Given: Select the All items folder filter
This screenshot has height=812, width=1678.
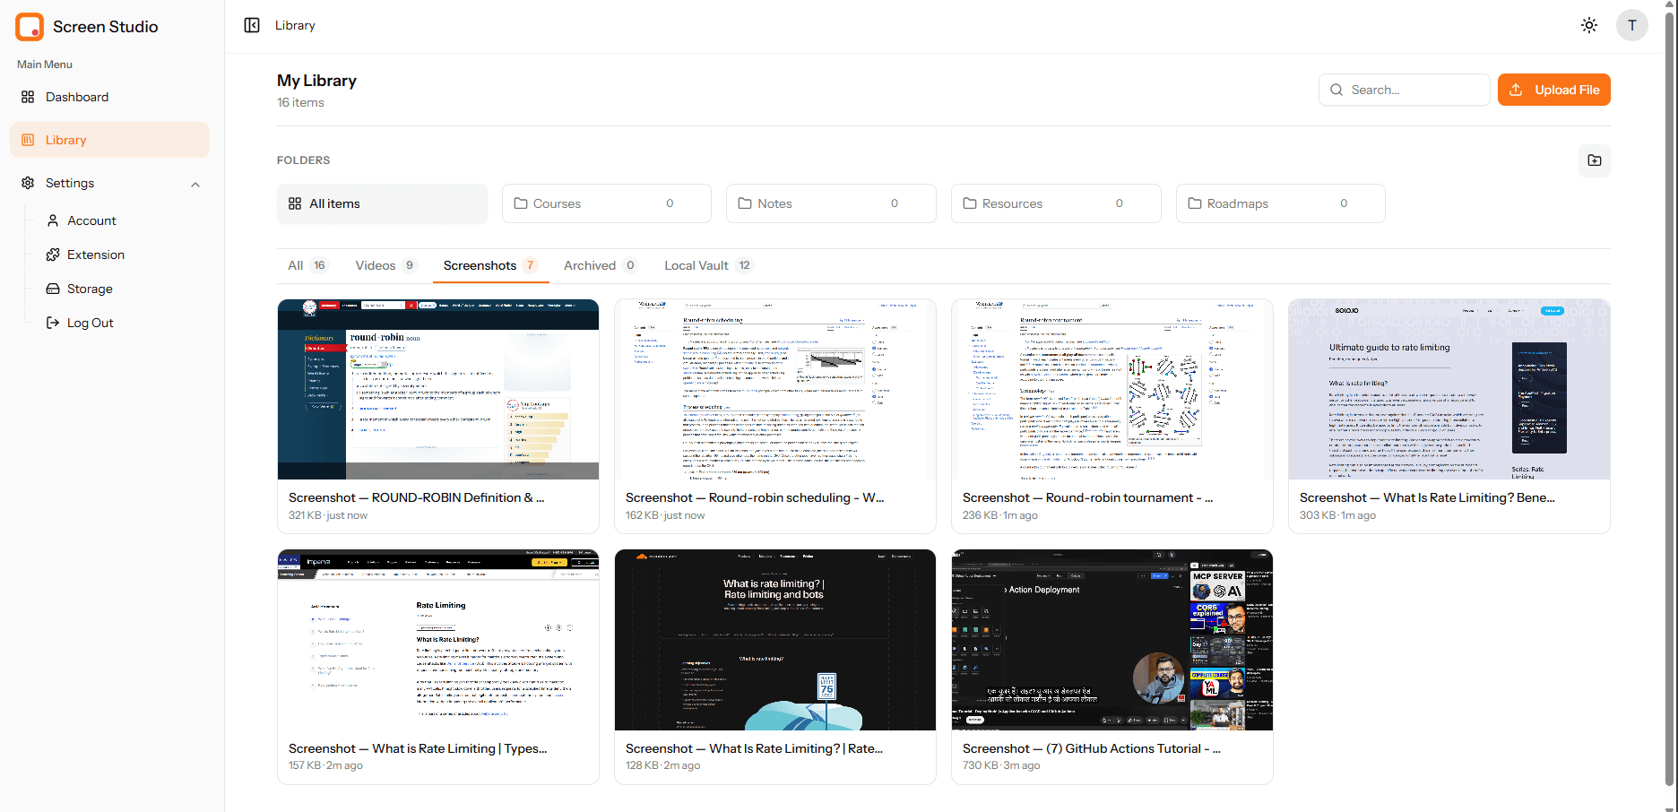Looking at the screenshot, I should click(x=383, y=203).
